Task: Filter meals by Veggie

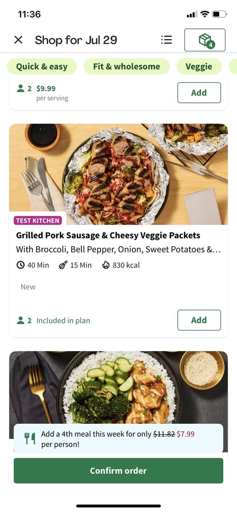Action: (199, 67)
